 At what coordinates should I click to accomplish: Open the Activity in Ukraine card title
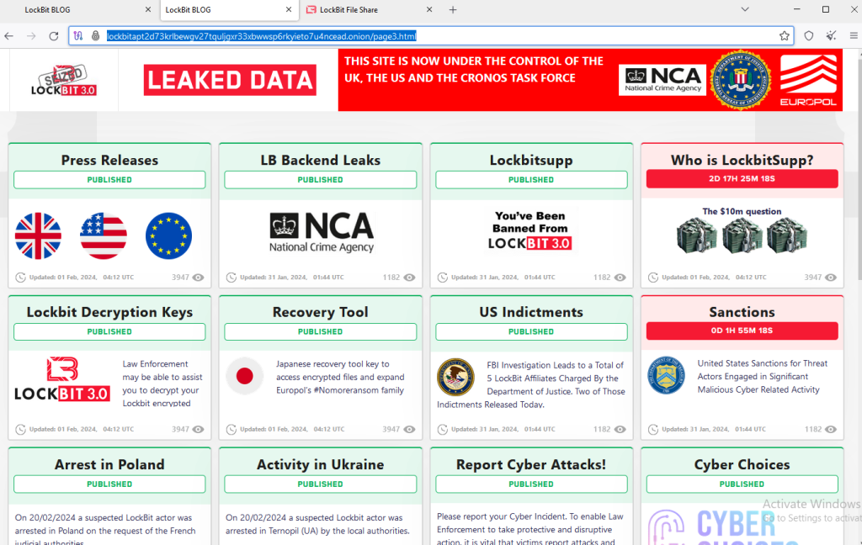click(321, 464)
